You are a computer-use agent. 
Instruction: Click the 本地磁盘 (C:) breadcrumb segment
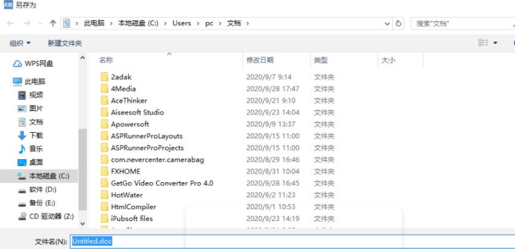138,23
